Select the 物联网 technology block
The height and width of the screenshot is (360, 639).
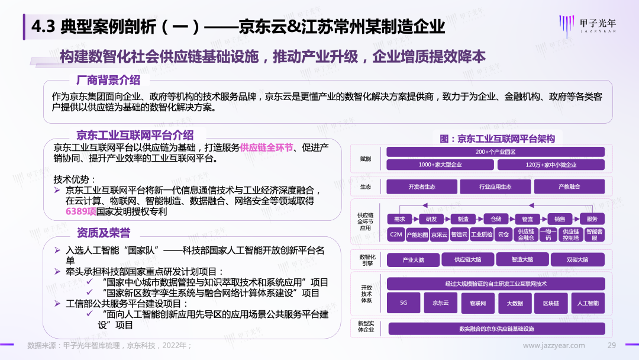click(x=477, y=303)
